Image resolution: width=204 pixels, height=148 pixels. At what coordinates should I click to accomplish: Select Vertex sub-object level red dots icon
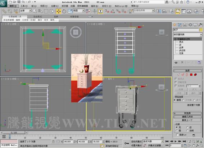click(178, 75)
